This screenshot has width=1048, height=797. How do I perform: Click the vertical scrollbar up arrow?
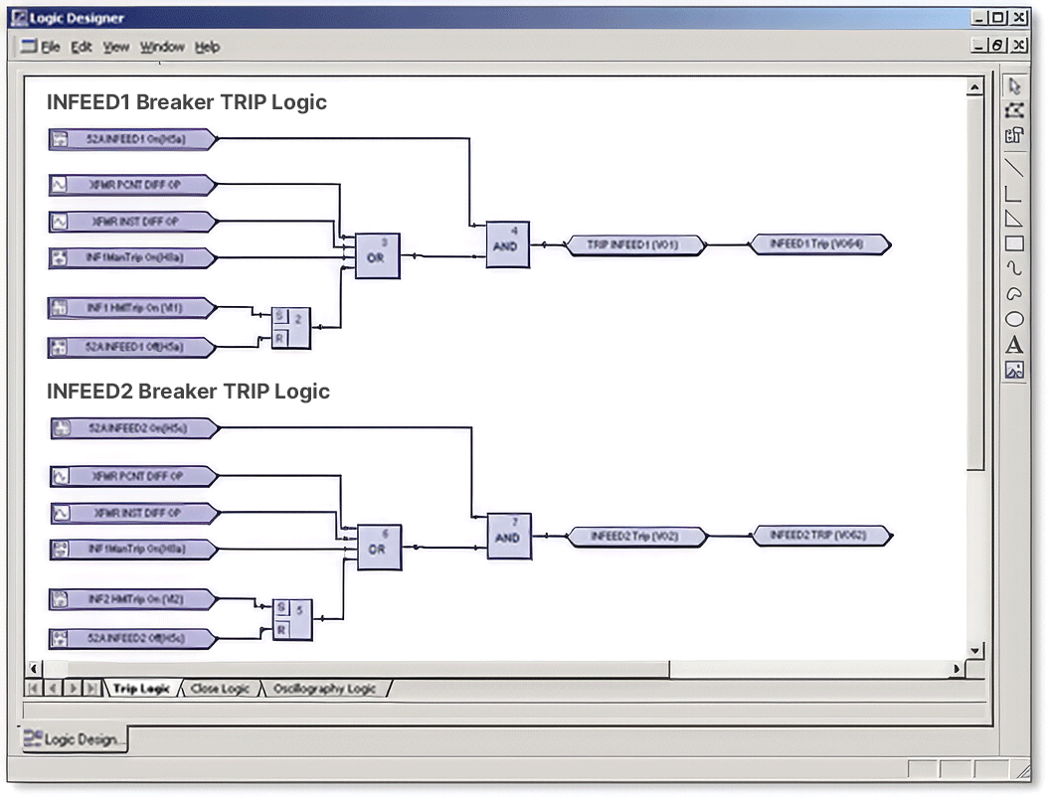coord(974,87)
